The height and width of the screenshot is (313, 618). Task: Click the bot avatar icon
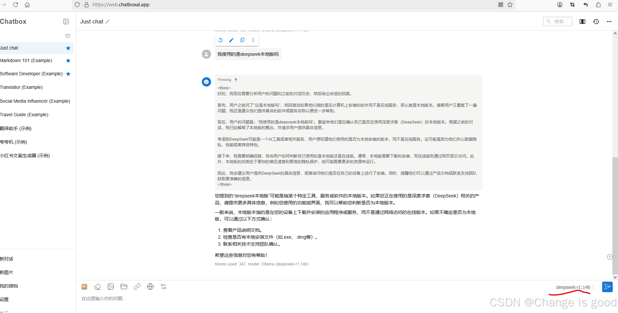[x=206, y=82]
